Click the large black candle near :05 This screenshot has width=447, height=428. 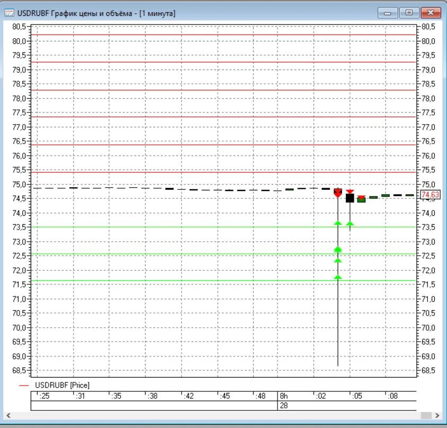350,198
